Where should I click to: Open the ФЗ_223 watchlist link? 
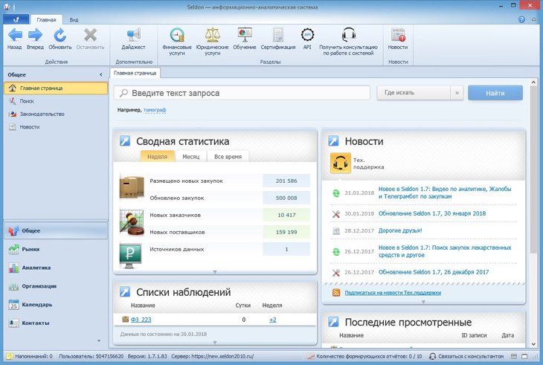coord(141,320)
